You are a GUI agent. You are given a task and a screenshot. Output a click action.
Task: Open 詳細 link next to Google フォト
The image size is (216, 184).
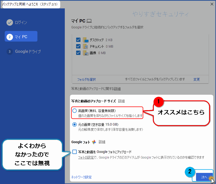coord(102,142)
